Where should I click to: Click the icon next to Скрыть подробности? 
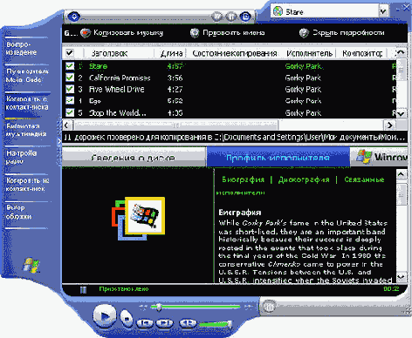(304, 33)
